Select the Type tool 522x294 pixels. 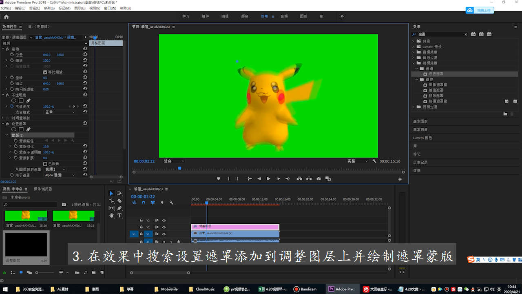[119, 215]
